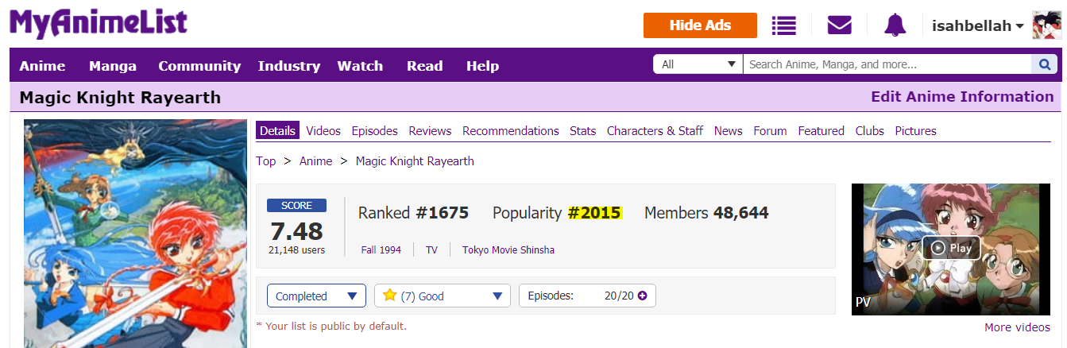1067x348 pixels.
Task: Switch to the Reviews tab
Action: click(x=430, y=130)
